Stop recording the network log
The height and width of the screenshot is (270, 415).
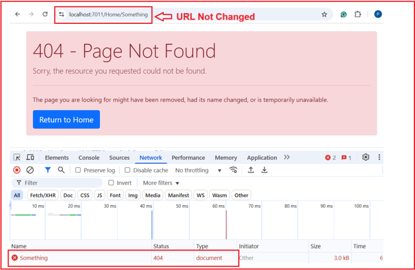17,170
